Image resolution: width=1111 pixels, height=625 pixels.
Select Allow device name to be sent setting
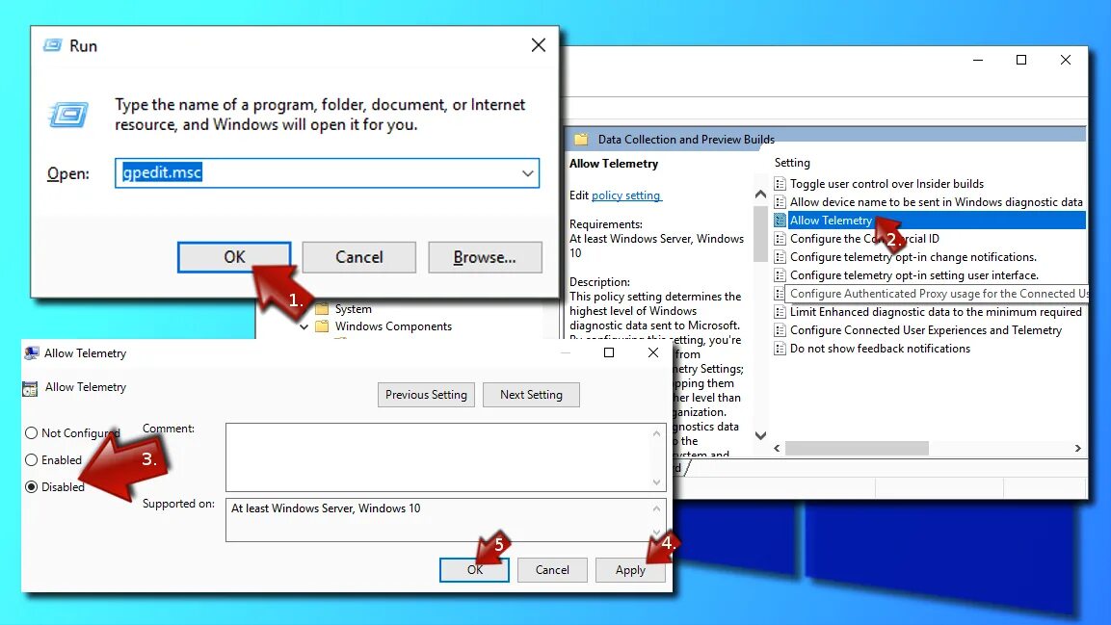(x=936, y=201)
